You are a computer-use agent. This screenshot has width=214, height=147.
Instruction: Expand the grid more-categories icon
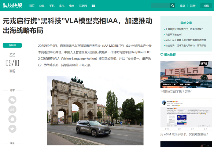click(93, 6)
